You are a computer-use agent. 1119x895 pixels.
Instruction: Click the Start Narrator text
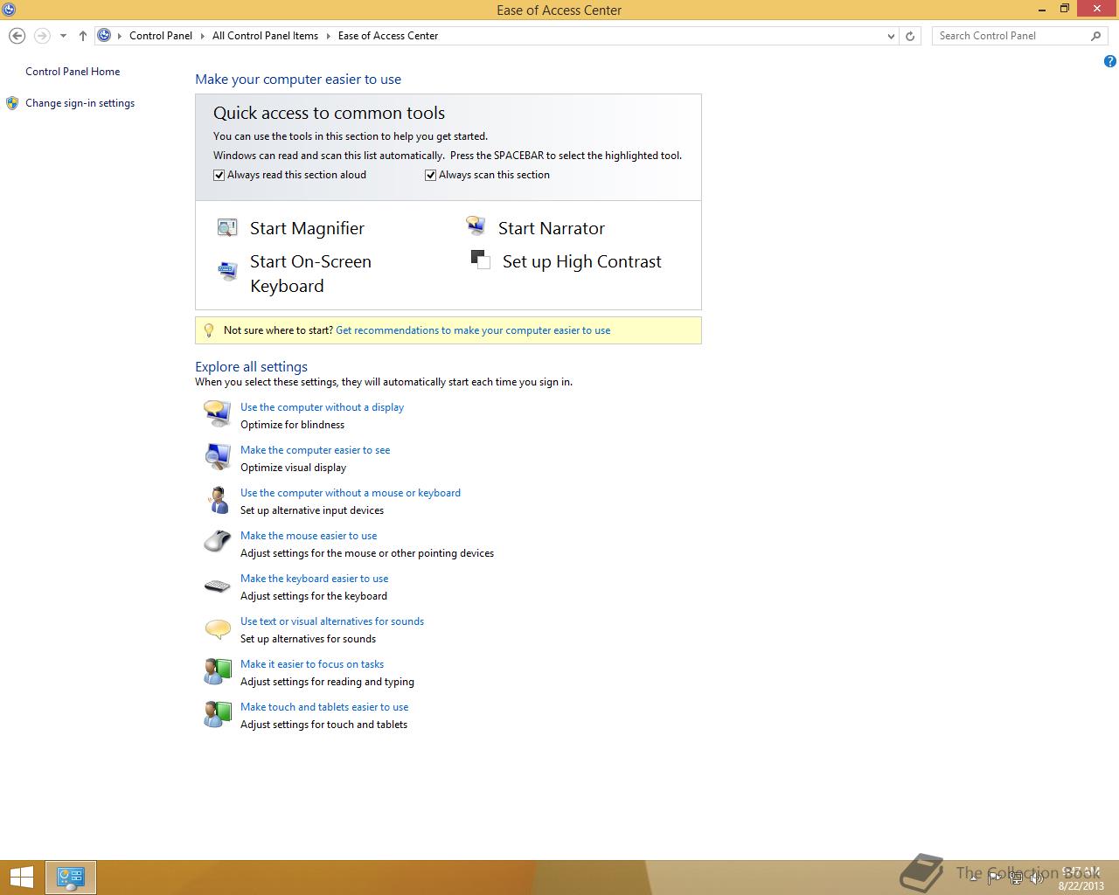pos(552,228)
